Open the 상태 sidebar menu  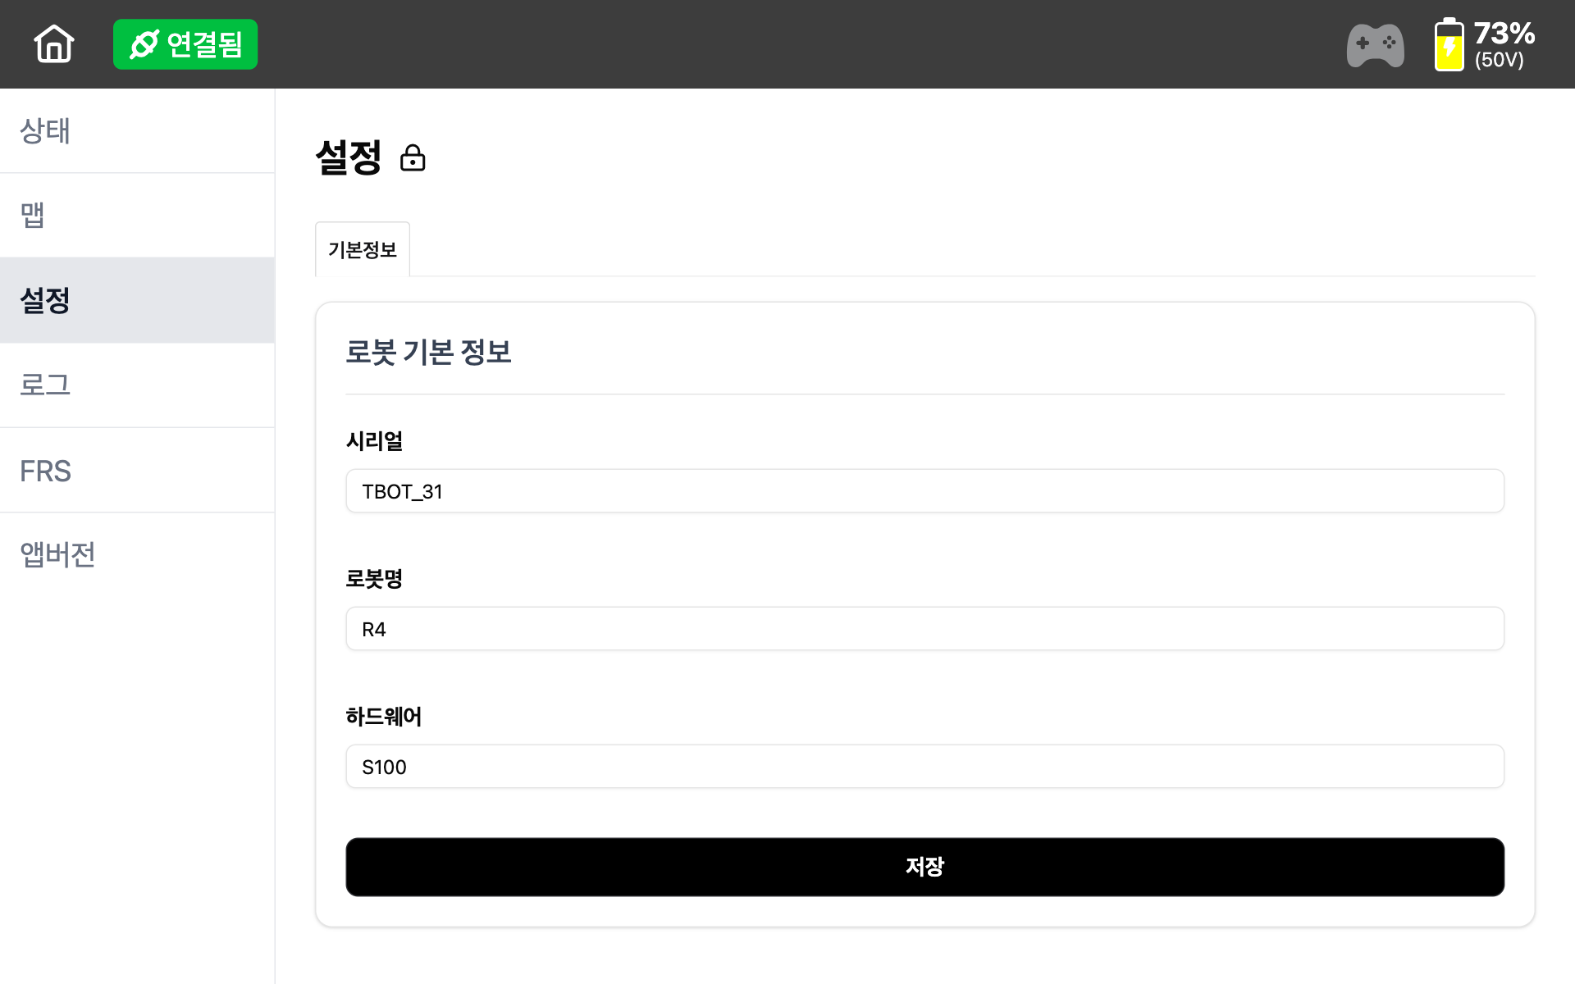coord(137,131)
